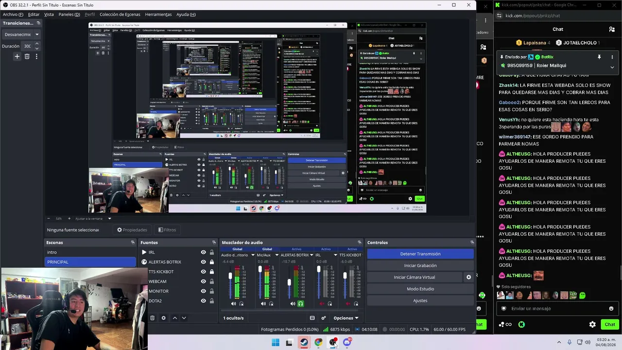The image size is (622, 350).
Task: Open the Vista menu
Action: pos(49,15)
